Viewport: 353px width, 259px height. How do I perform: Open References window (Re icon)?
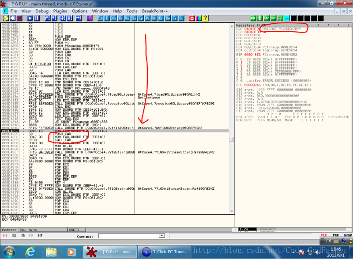pos(168,18)
